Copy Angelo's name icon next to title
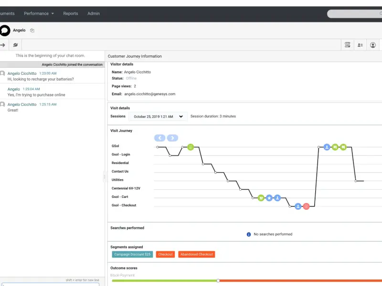Viewport: 382px width, 286px height. tap(32, 31)
